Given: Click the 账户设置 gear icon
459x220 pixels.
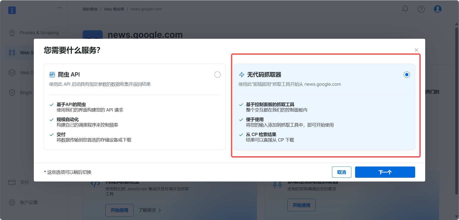Looking at the screenshot, I should [x=12, y=202].
